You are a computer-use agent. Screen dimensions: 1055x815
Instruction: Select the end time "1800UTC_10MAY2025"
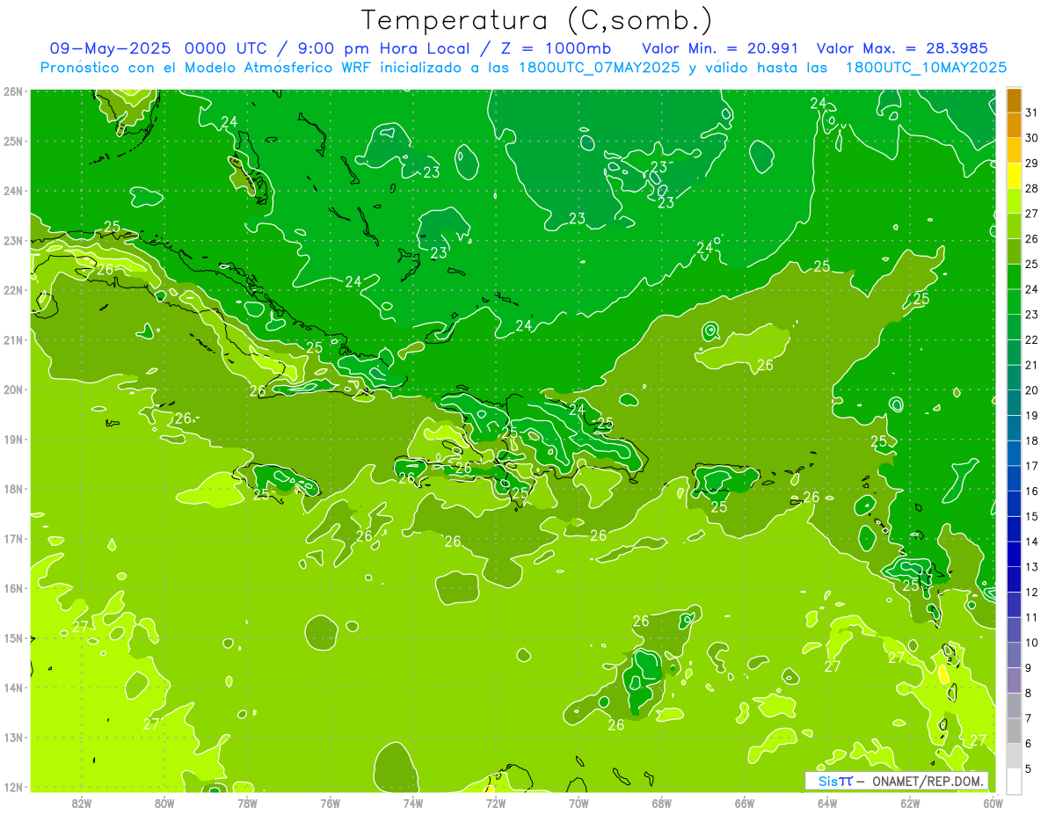927,68
